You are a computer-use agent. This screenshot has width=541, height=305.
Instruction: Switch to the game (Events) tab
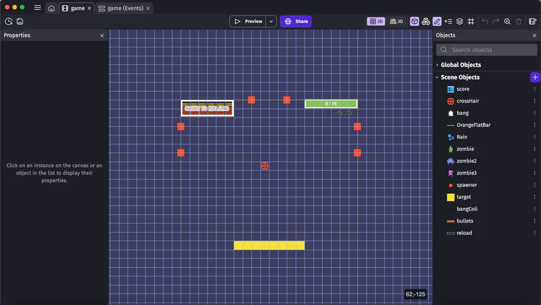(121, 8)
